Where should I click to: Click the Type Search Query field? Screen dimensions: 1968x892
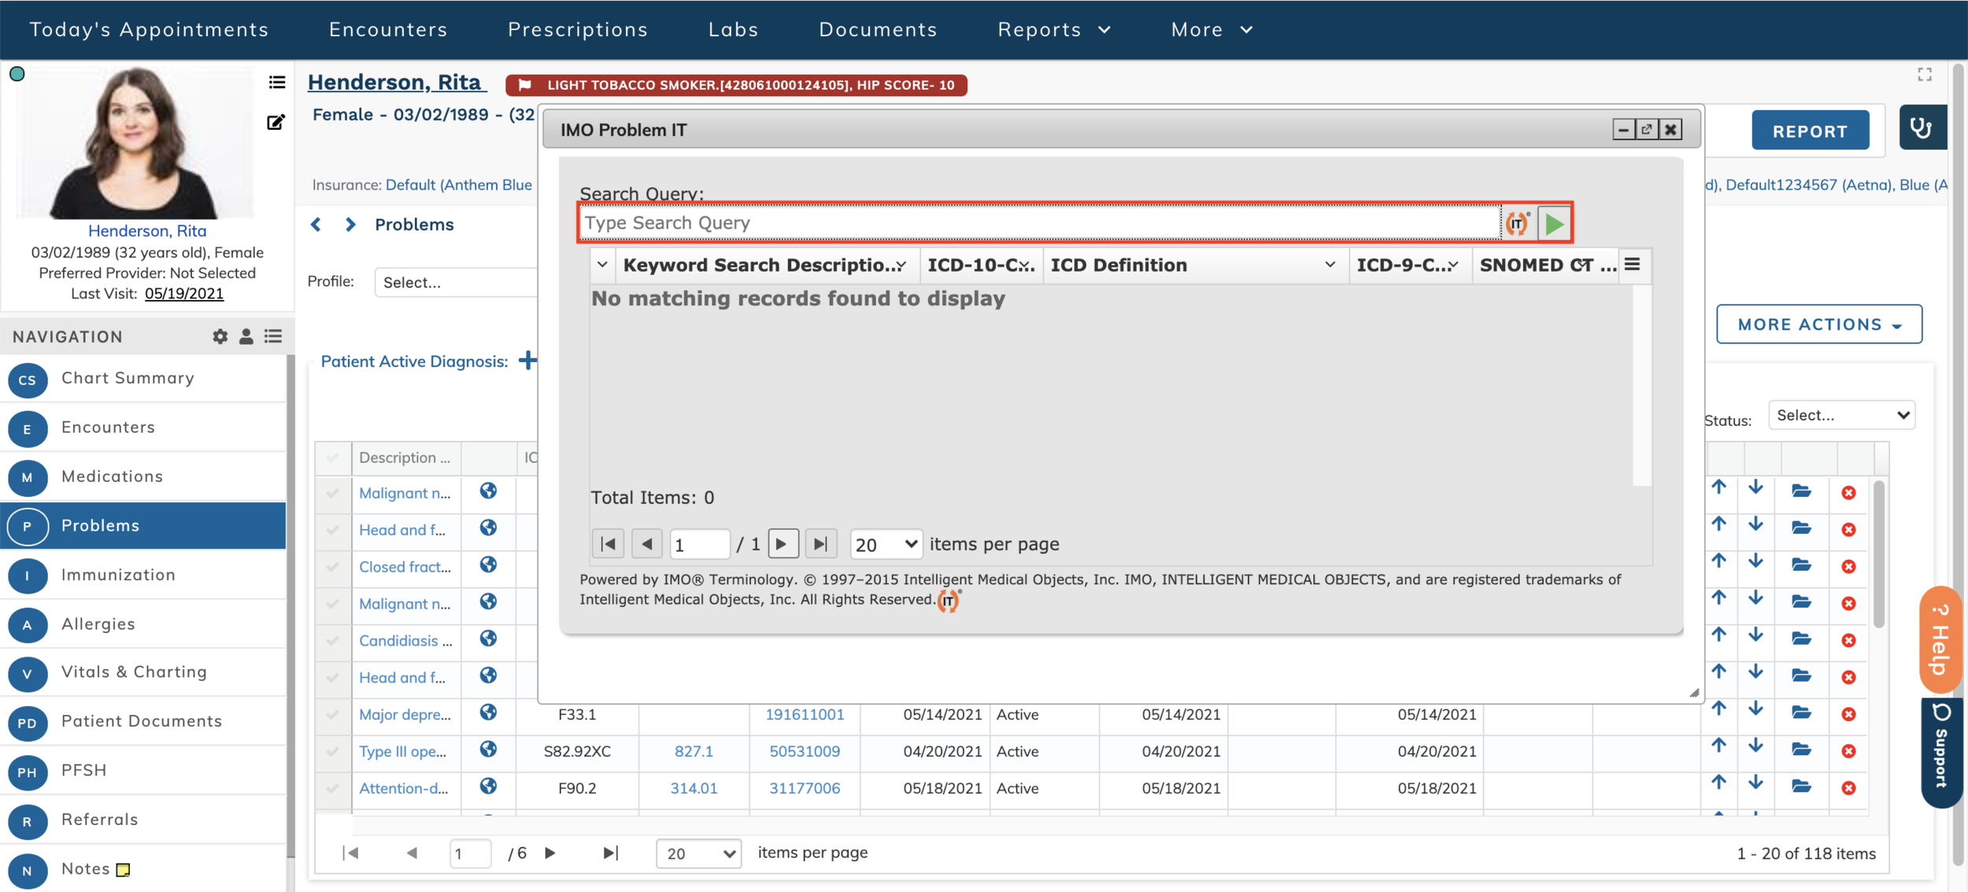coord(1039,223)
